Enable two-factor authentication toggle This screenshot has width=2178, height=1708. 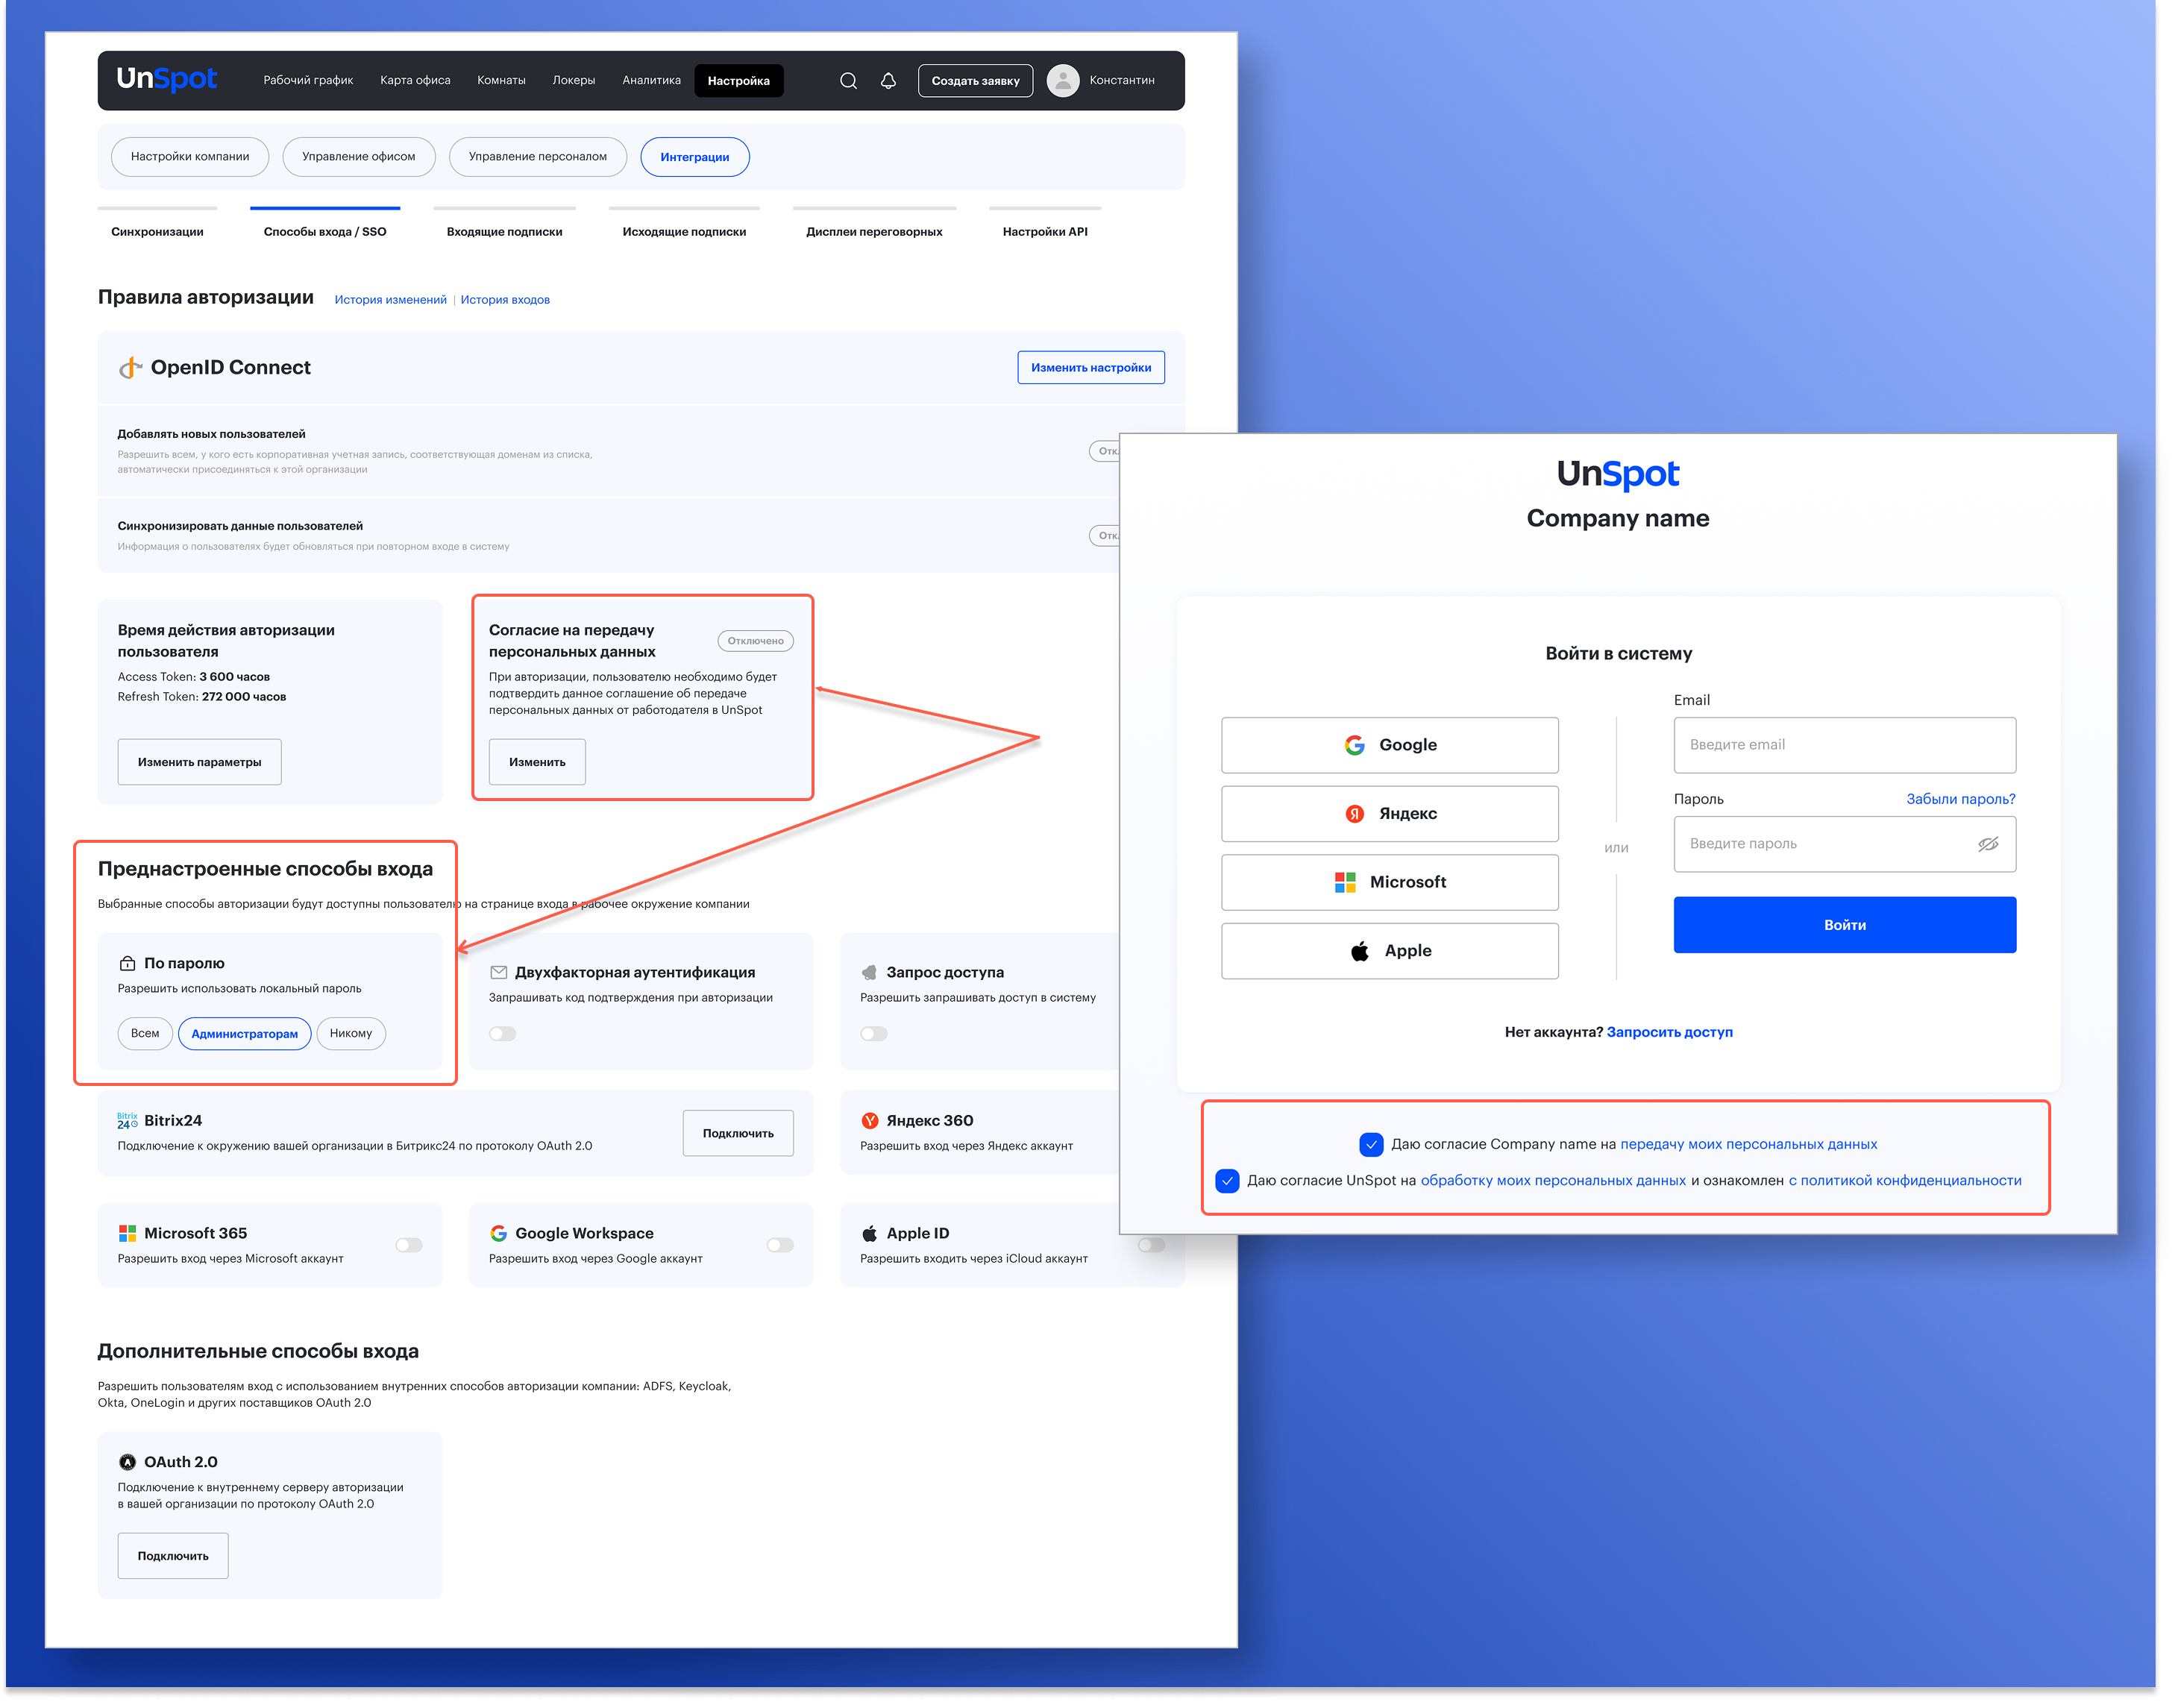point(503,1034)
